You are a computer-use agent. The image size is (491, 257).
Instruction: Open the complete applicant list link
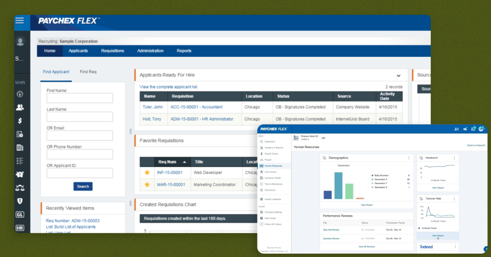pyautogui.click(x=169, y=87)
